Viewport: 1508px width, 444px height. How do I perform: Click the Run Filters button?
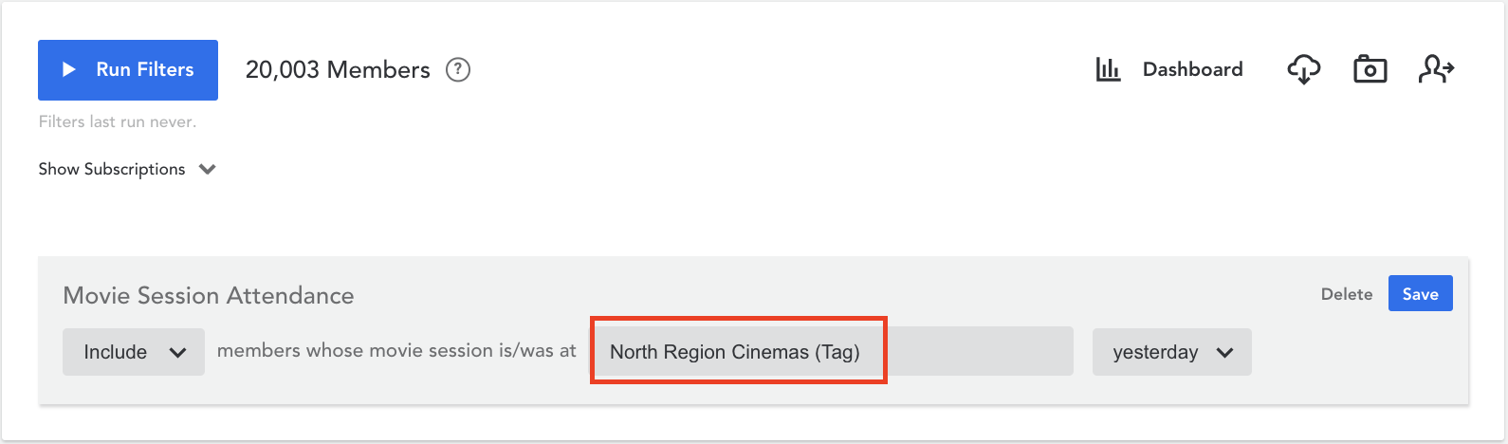[x=128, y=70]
